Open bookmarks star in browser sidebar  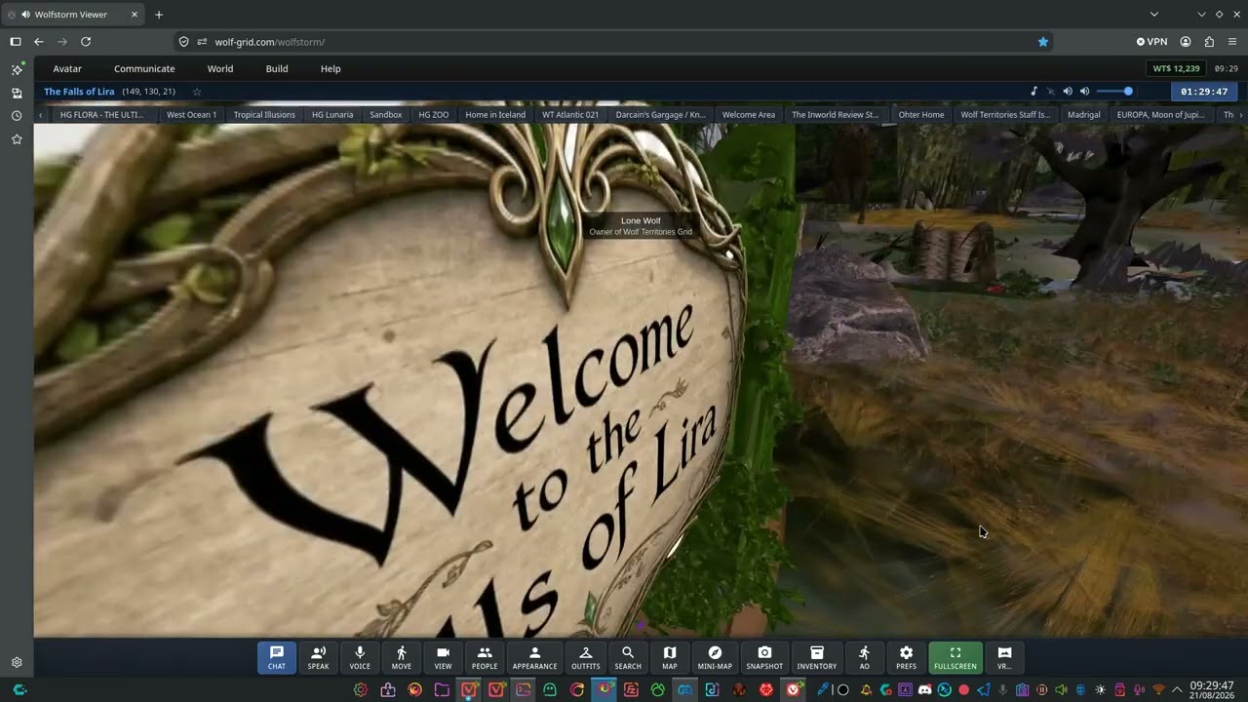[17, 139]
